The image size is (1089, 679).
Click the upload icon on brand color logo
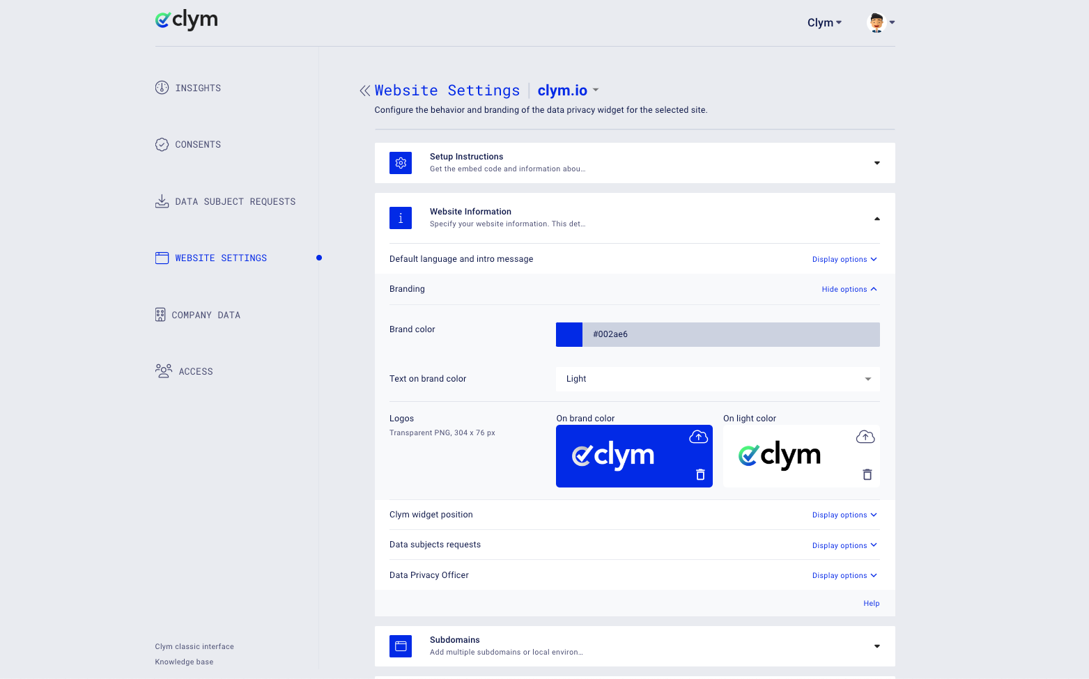coord(698,437)
